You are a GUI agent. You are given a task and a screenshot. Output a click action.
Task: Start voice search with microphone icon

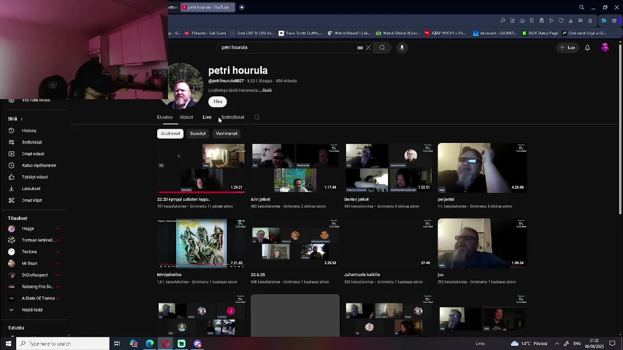[x=402, y=48]
